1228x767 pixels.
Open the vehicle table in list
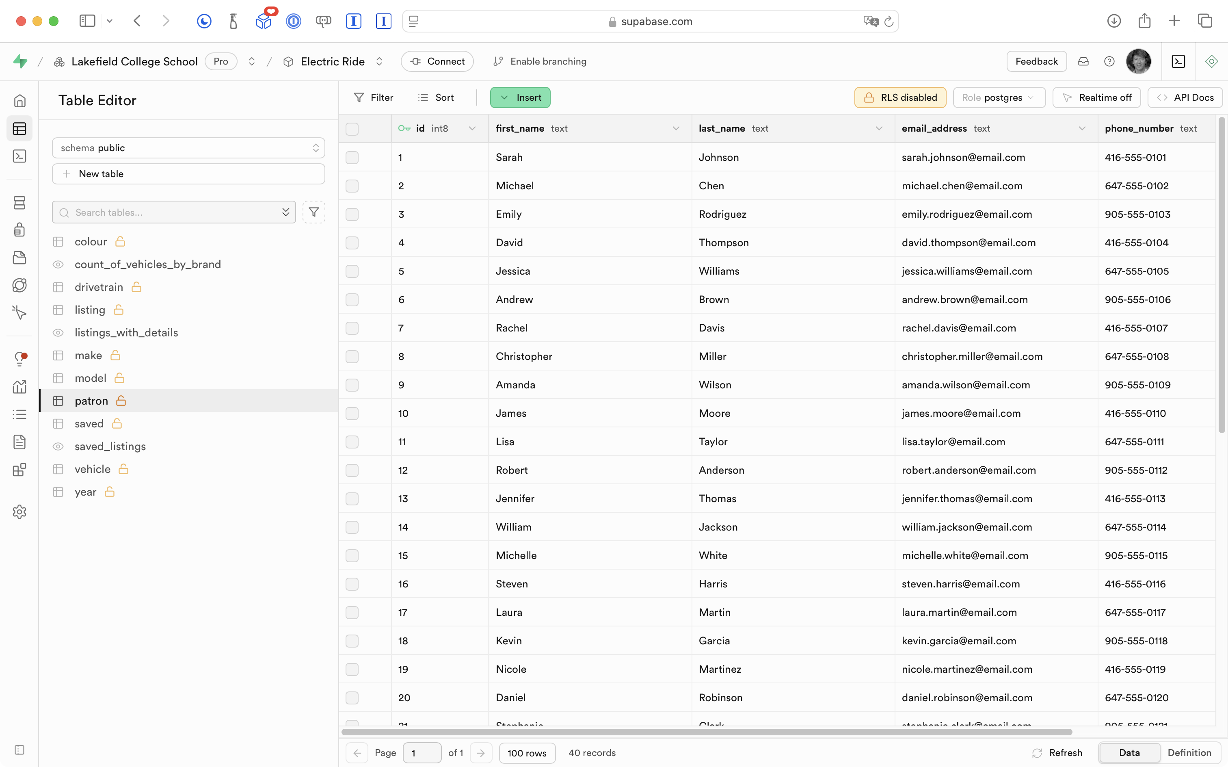click(92, 469)
